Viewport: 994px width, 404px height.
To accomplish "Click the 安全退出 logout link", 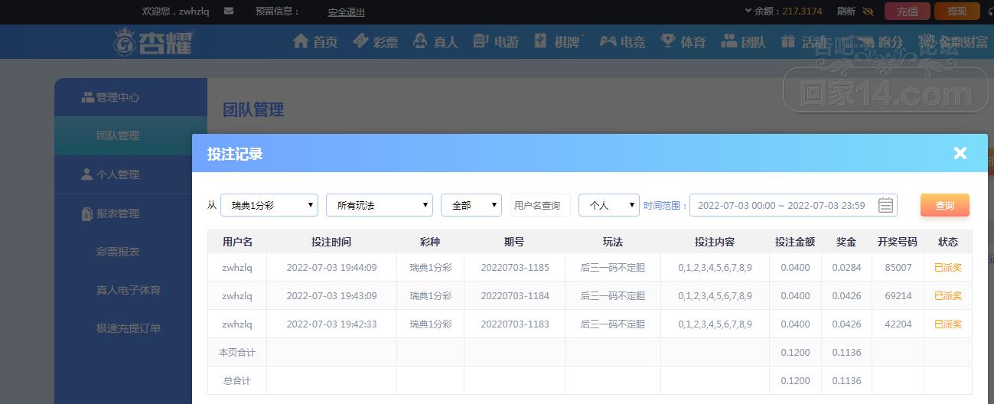I will [346, 11].
